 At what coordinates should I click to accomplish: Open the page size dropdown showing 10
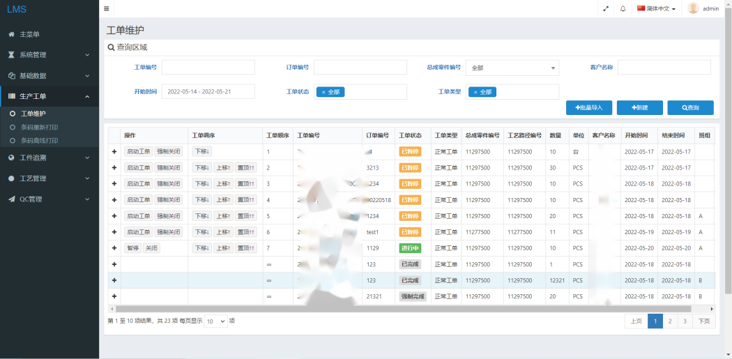point(215,321)
